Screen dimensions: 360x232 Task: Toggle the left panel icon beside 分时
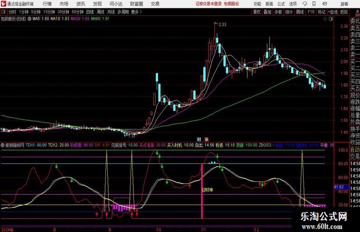pos(3,12)
